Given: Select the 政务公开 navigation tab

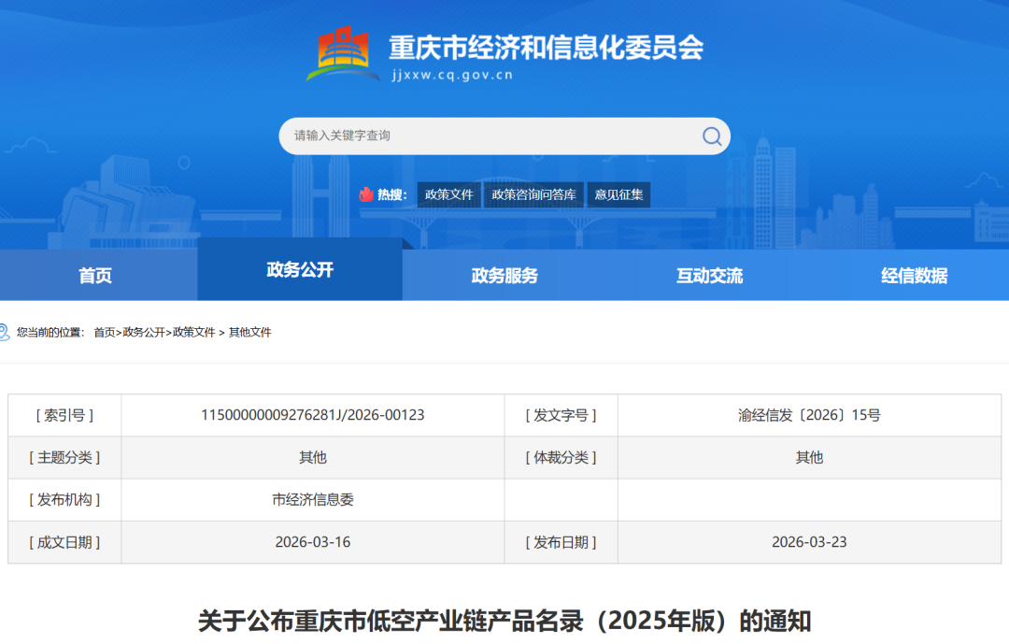Looking at the screenshot, I should [300, 270].
